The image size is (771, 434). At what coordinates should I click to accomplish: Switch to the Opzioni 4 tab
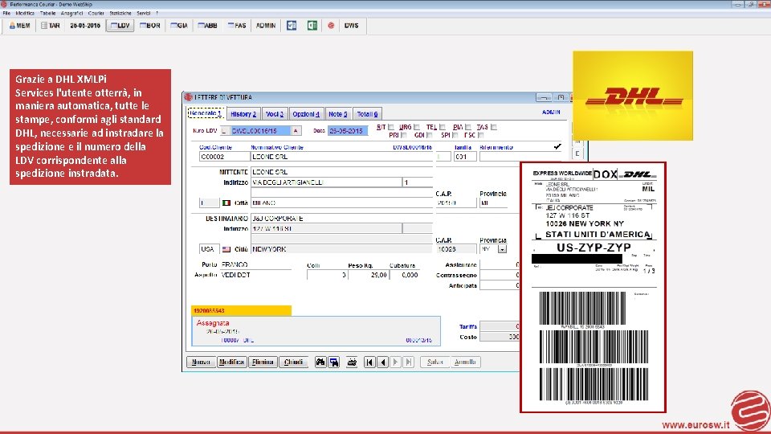click(306, 114)
